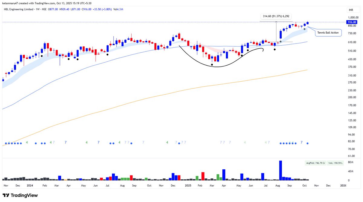Click the 230.00 price axis label
Image resolution: width=363 pixels, height=202 pixels.
coord(352,90)
